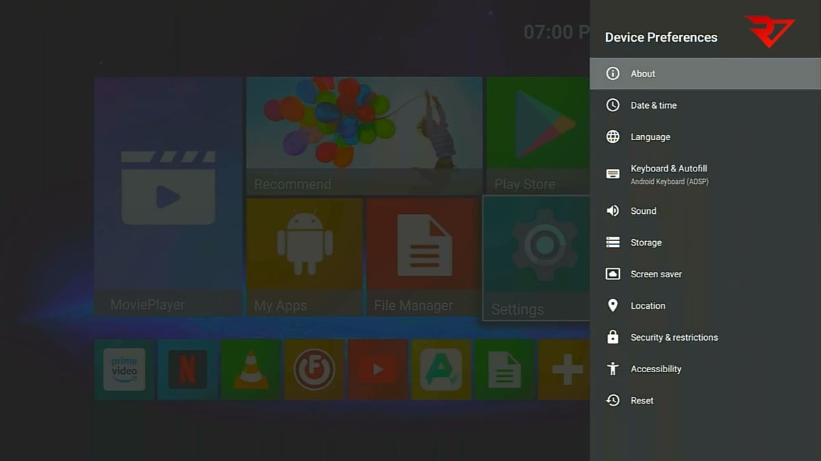Open Keyboard & Autofill settings
Image resolution: width=821 pixels, height=461 pixels.
coord(705,173)
